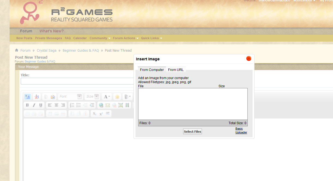Toggle bold formatting in the editor
Screen dimensions: 333x181
pyautogui.click(x=27, y=105)
